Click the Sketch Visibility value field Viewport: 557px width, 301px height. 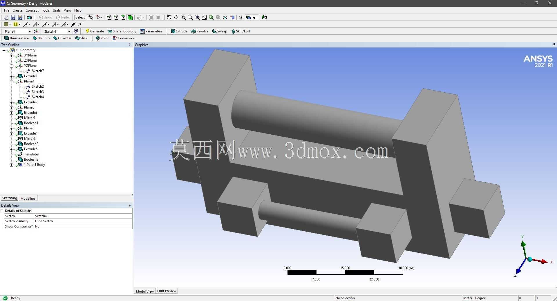point(83,221)
